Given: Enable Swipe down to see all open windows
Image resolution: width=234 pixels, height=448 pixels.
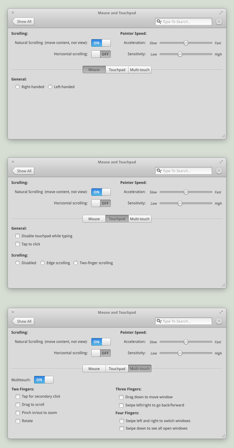Looking at the screenshot, I should click(122, 428).
